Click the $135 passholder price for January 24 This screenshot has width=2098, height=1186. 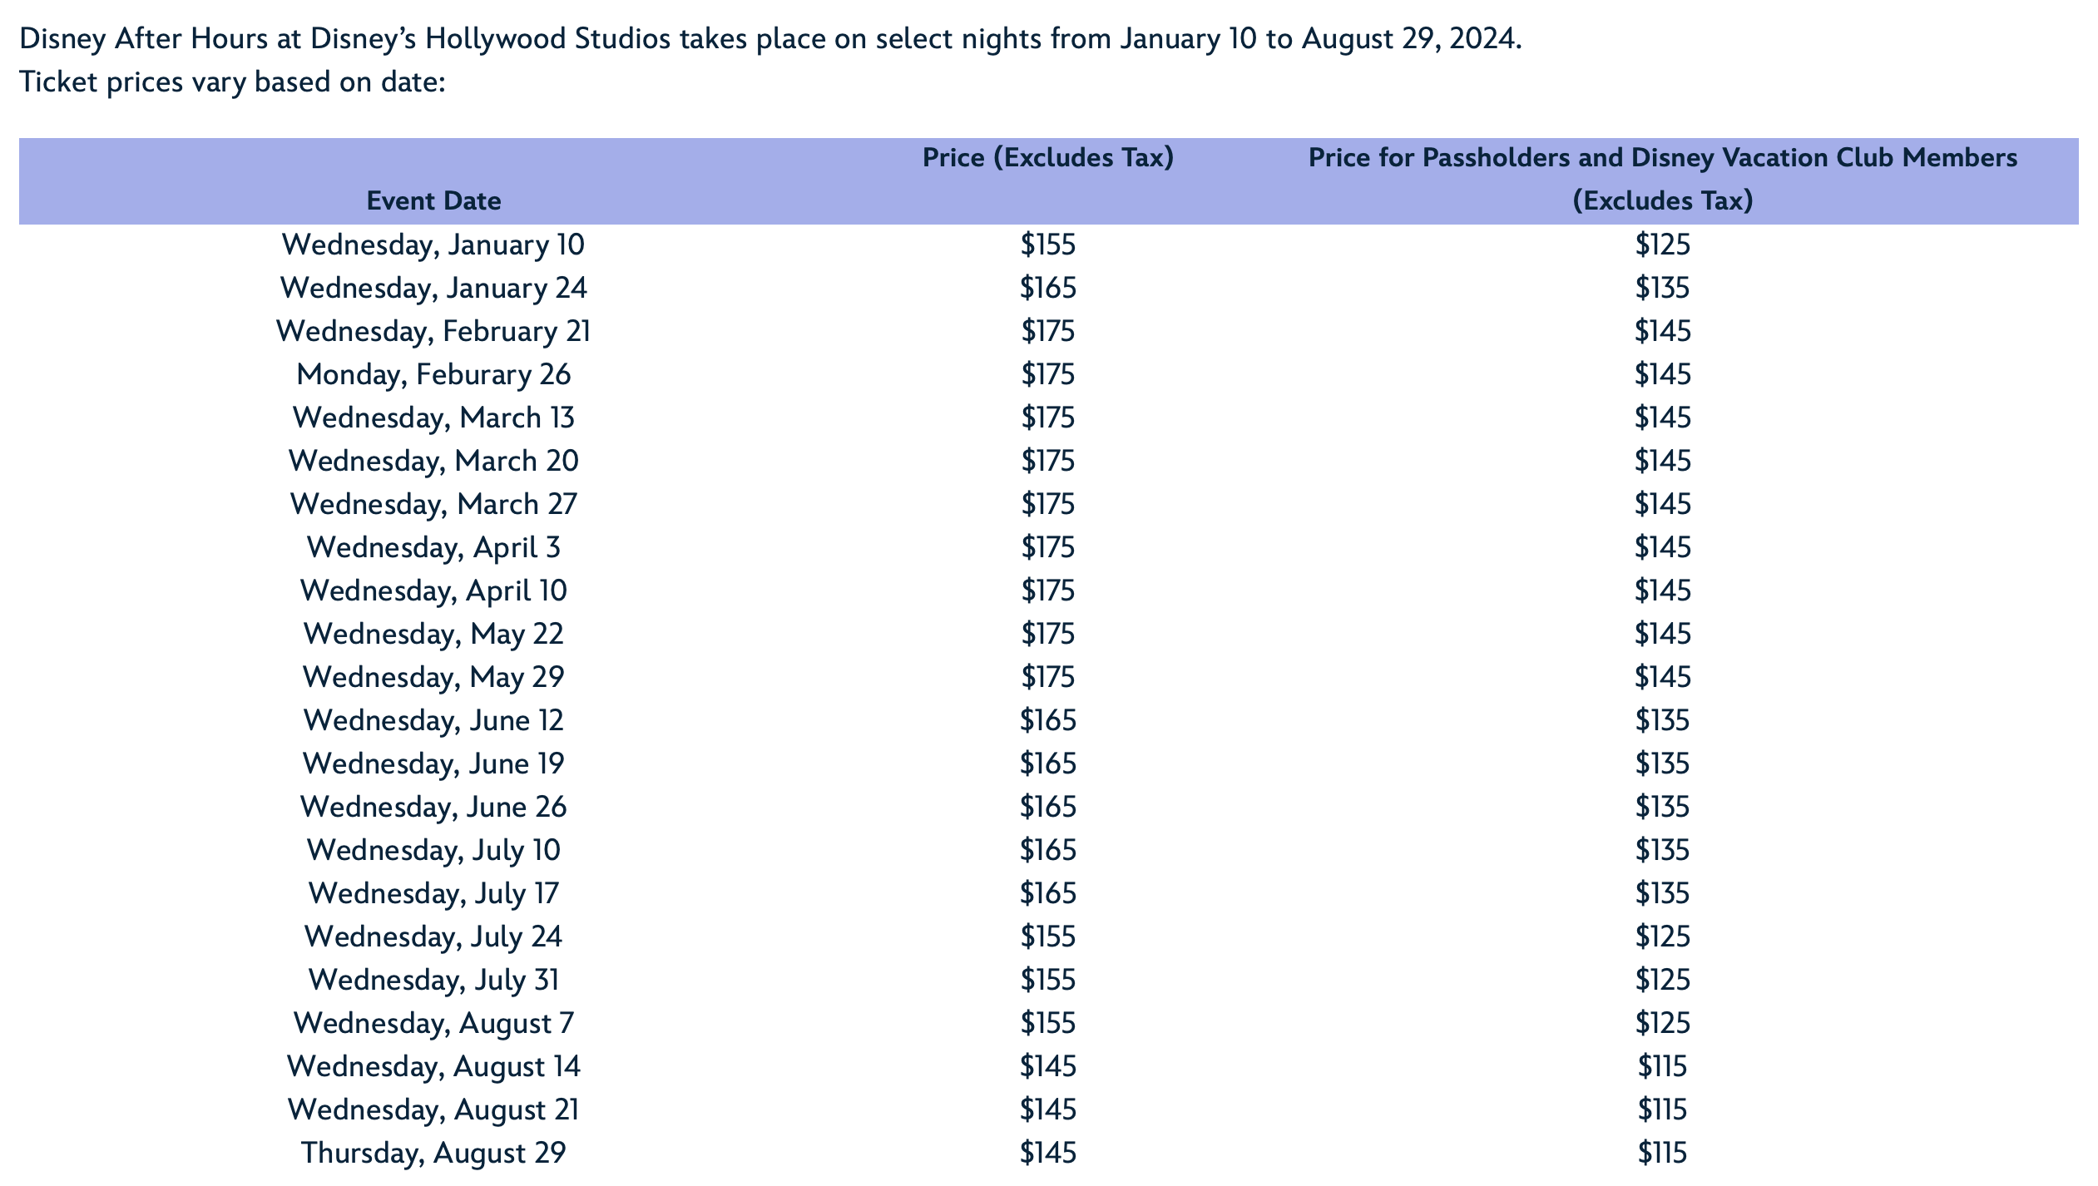click(1662, 288)
